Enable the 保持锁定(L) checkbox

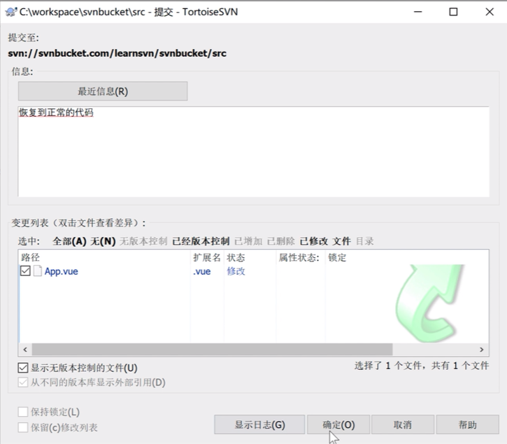click(x=23, y=412)
